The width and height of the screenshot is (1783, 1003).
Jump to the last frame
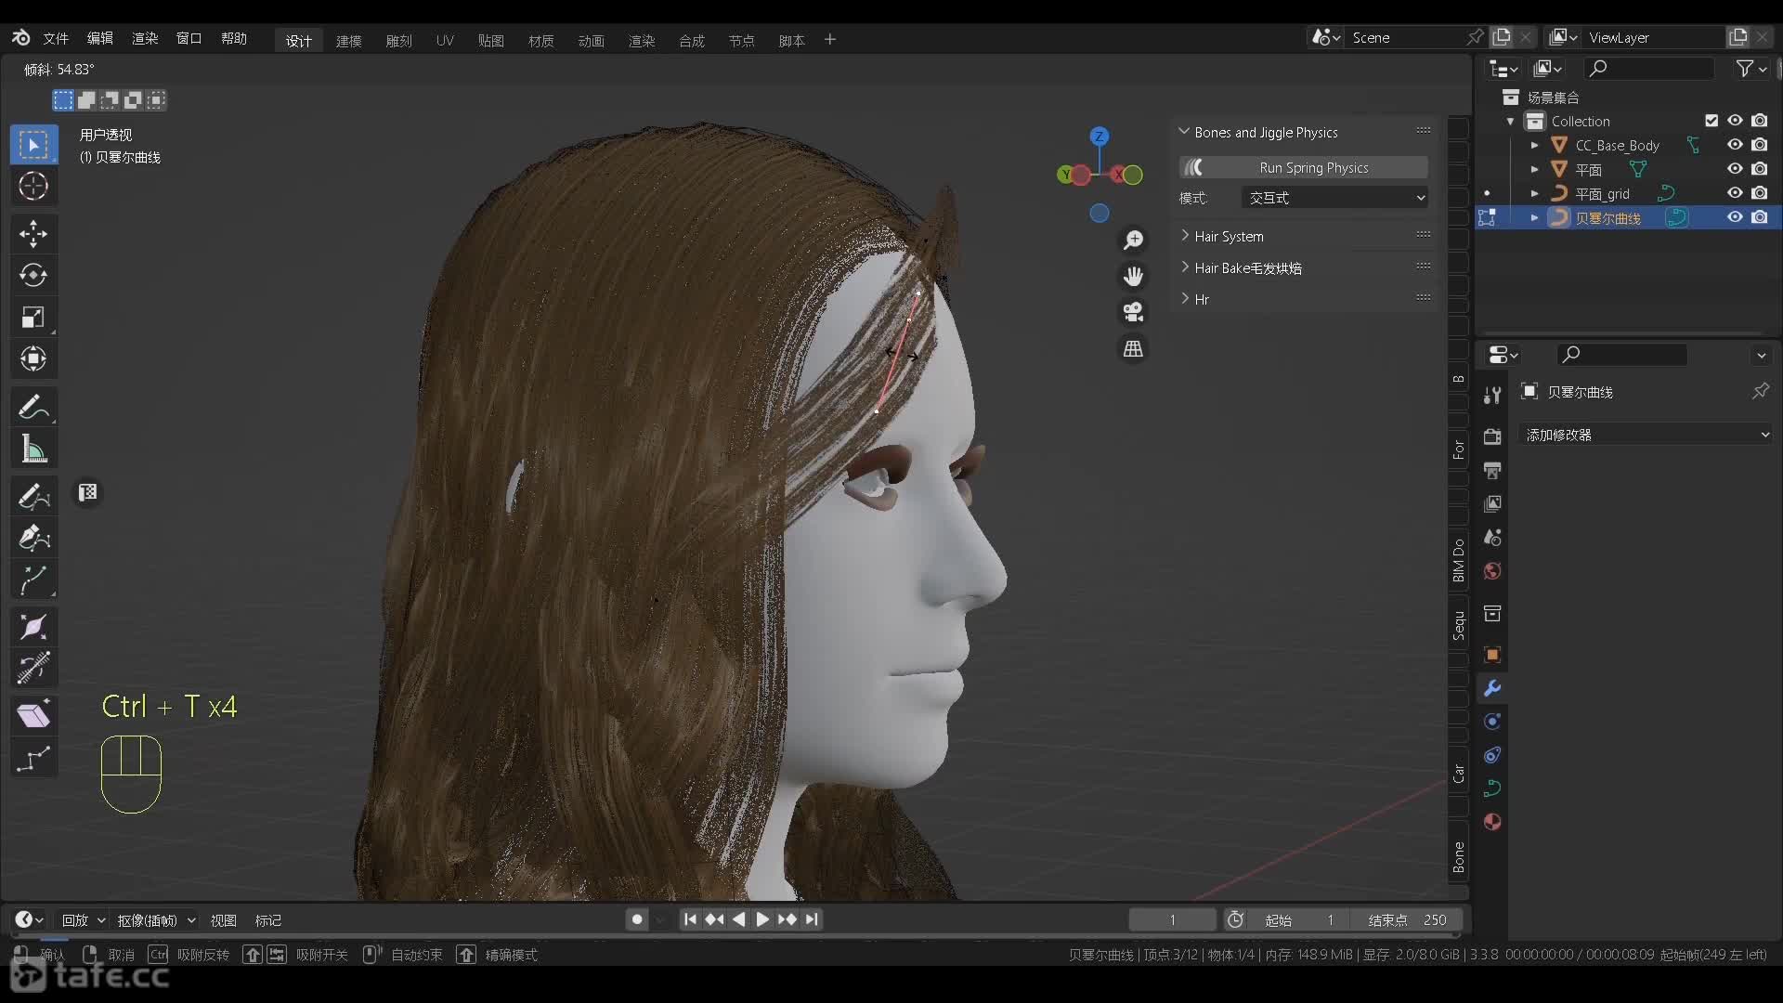(812, 919)
